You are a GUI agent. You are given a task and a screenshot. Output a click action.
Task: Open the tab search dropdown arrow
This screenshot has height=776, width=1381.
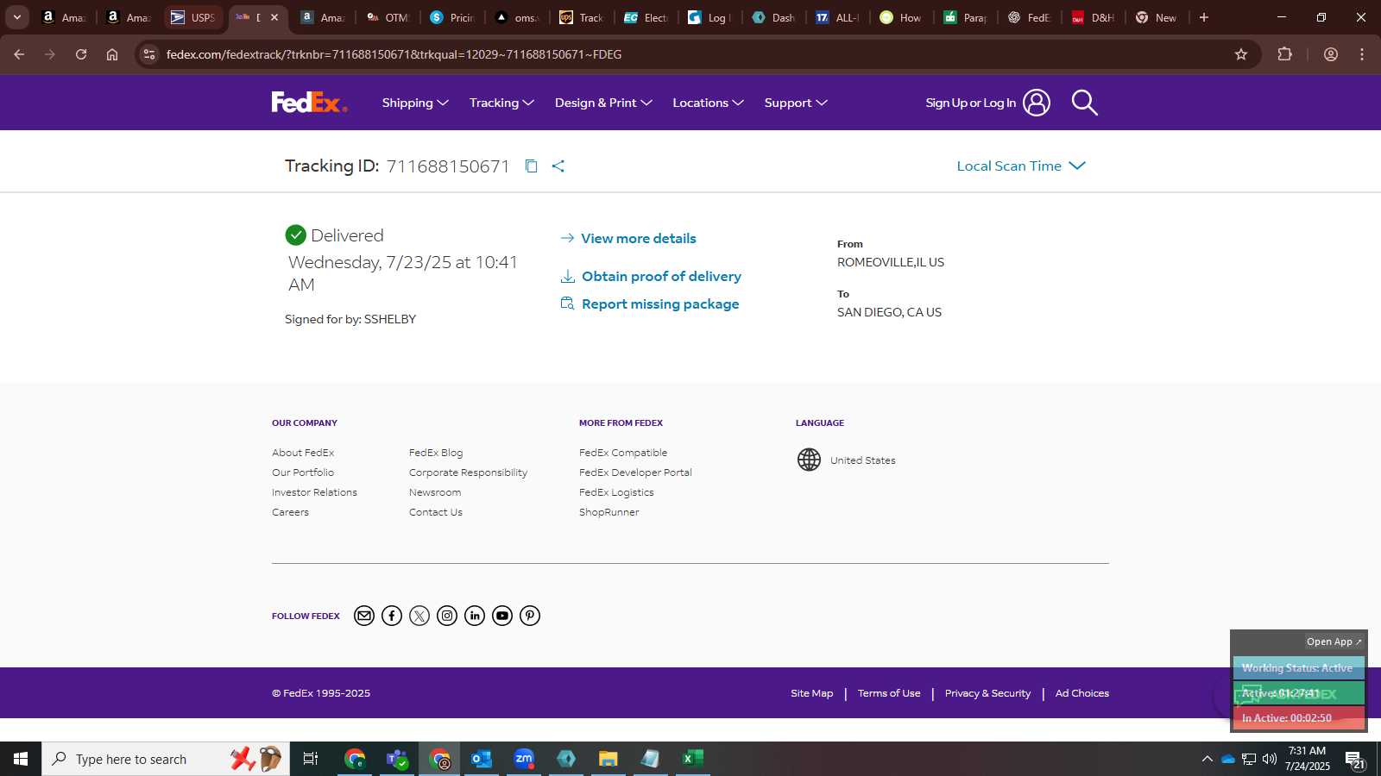(17, 17)
